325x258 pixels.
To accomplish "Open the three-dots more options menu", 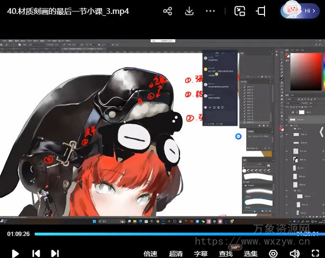I will [210, 11].
